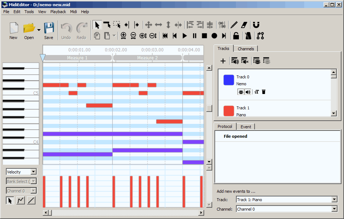Open the Playback menu
This screenshot has height=219, width=344.
[58, 12]
